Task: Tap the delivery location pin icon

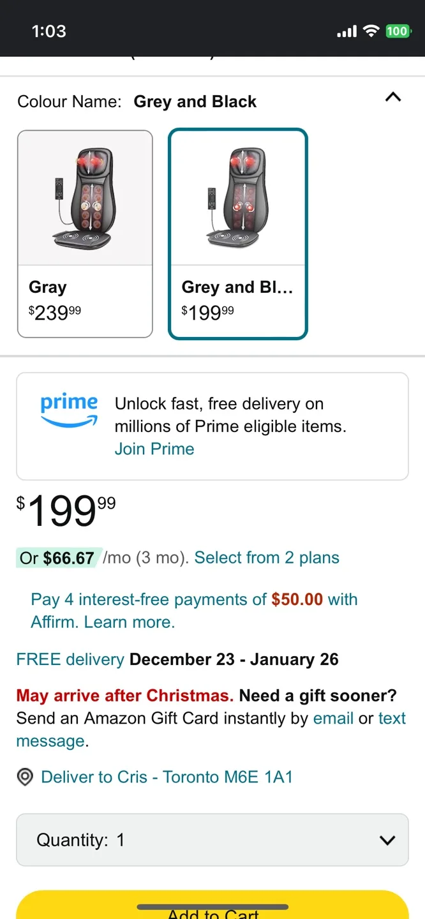Action: 25,777
